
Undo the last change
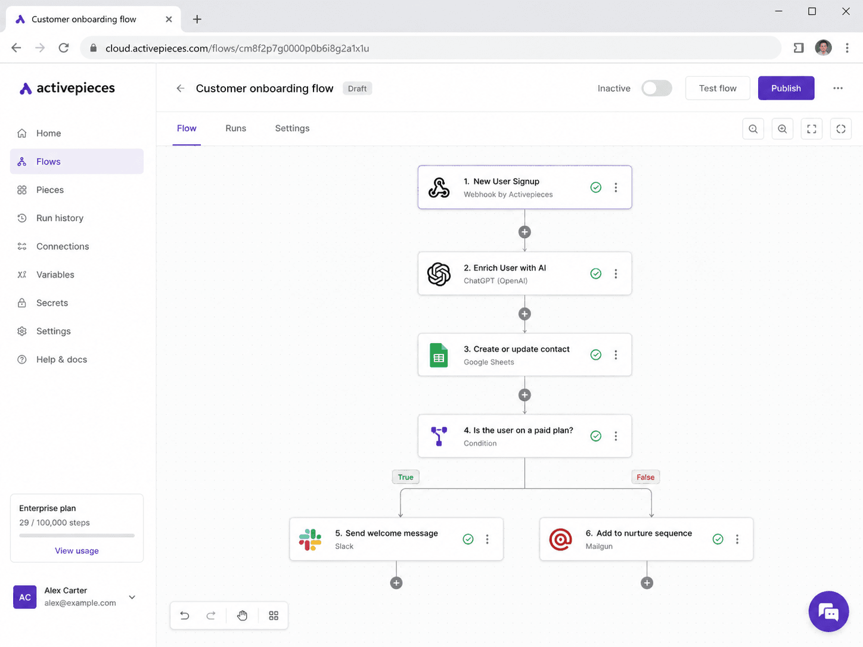tap(185, 615)
